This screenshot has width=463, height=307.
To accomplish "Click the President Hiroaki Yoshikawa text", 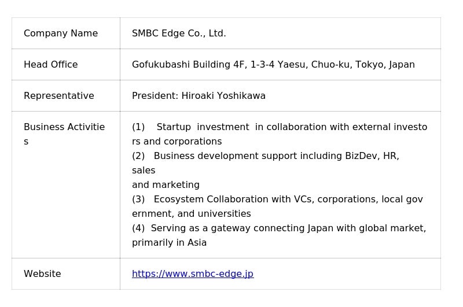I will (199, 96).
